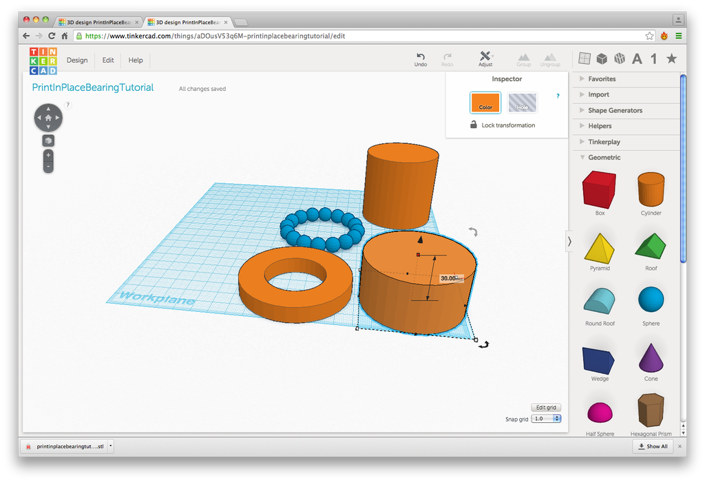Click the browser back button
The image size is (705, 482).
[x=26, y=36]
